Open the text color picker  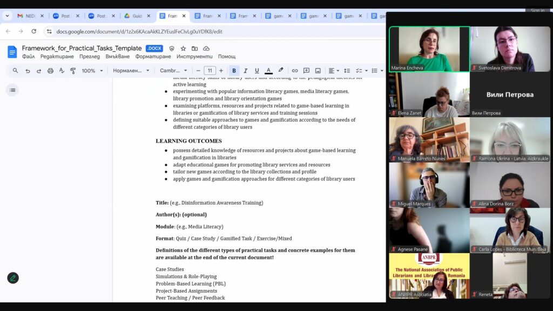point(268,71)
